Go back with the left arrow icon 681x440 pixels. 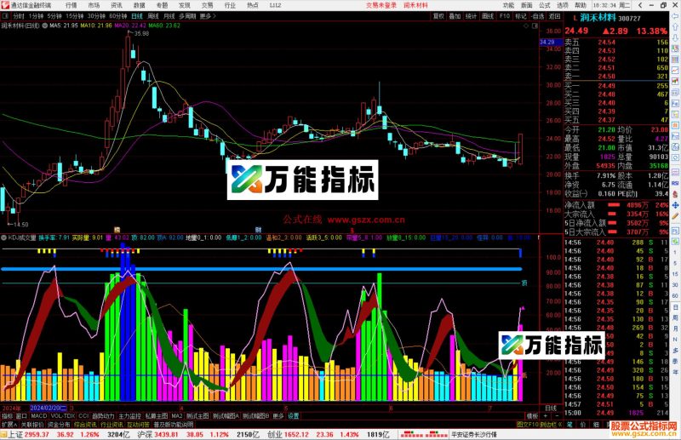[640, 5]
